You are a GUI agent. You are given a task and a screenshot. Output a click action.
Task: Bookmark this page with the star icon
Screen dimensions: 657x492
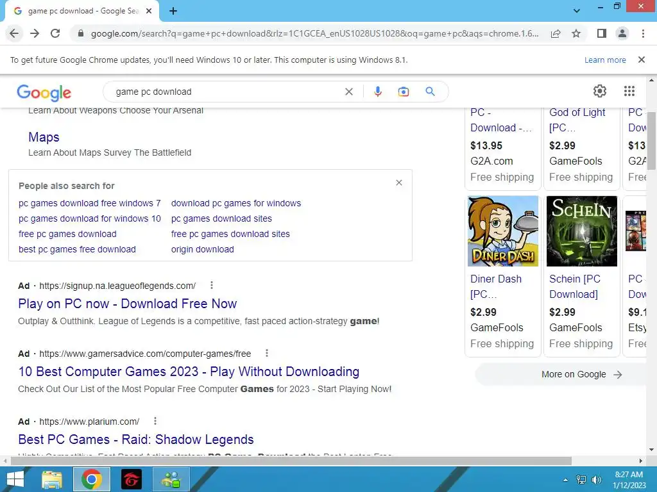[576, 33]
